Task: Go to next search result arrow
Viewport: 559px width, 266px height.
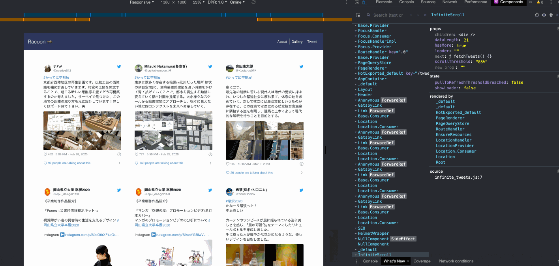Action: click(x=418, y=15)
